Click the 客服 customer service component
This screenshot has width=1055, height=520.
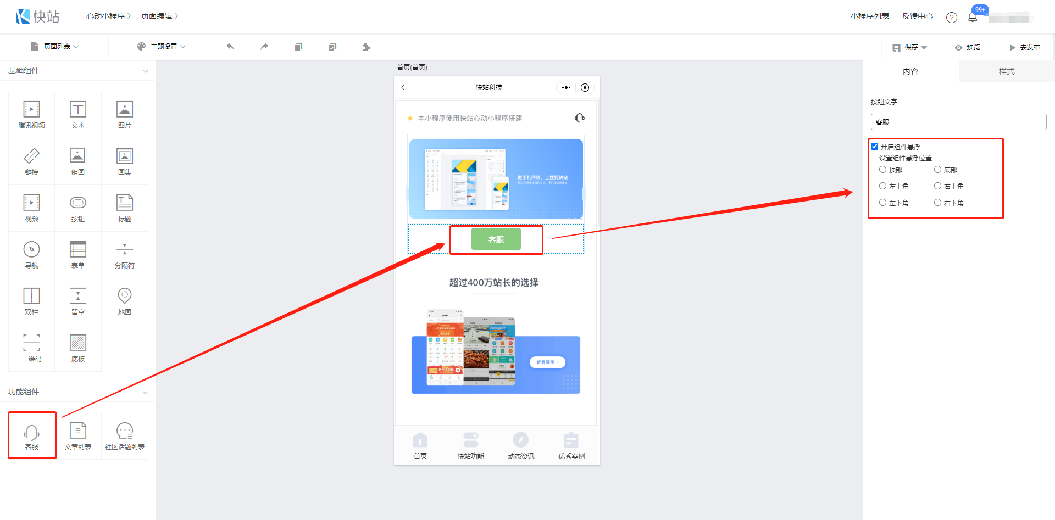pos(32,436)
